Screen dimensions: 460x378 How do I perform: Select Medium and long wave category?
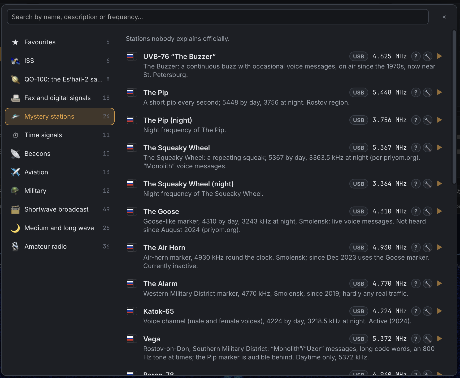(x=60, y=228)
